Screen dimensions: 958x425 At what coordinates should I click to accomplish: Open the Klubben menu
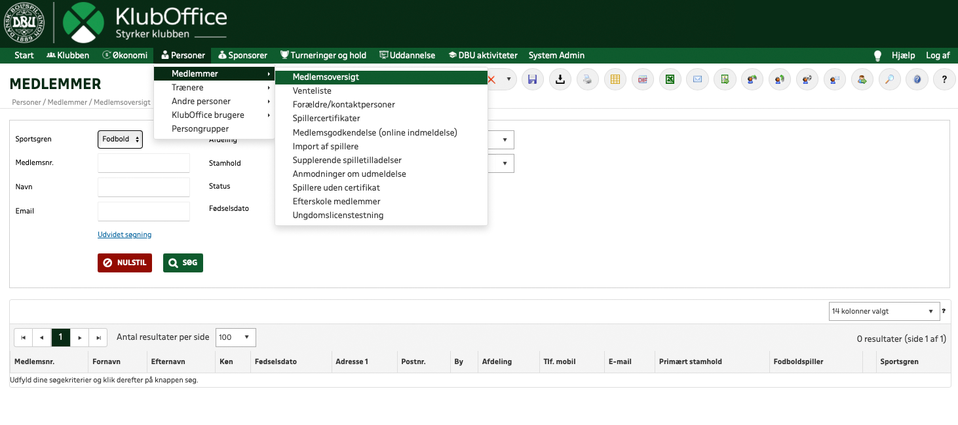point(68,56)
